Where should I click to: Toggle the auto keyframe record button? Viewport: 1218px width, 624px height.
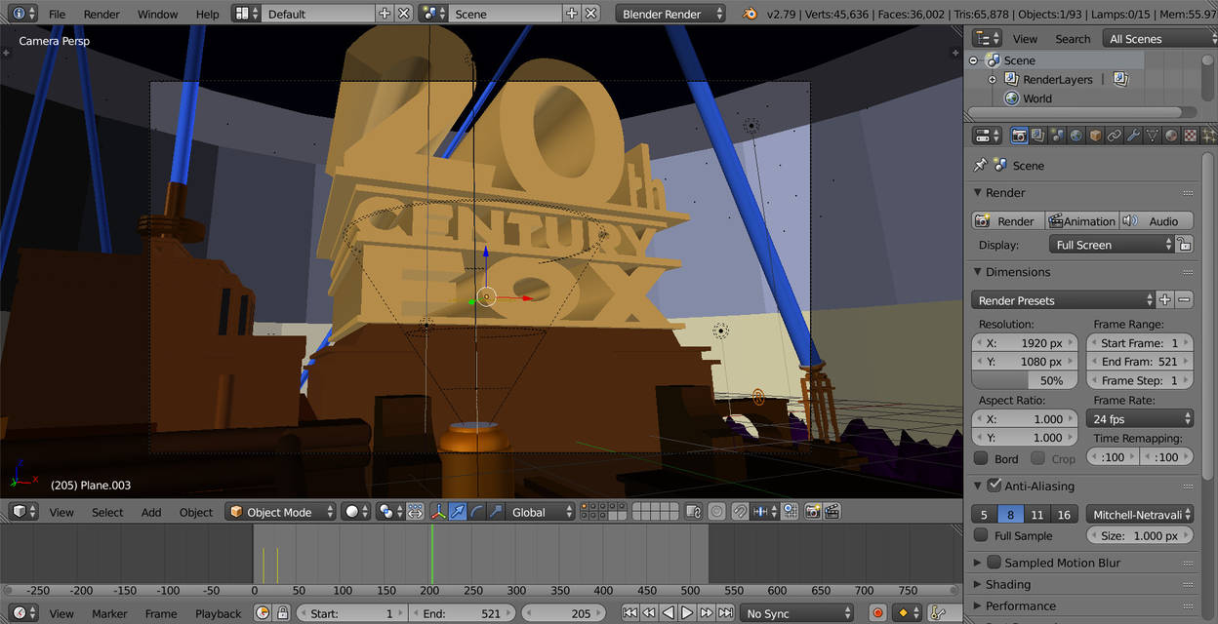click(x=876, y=613)
